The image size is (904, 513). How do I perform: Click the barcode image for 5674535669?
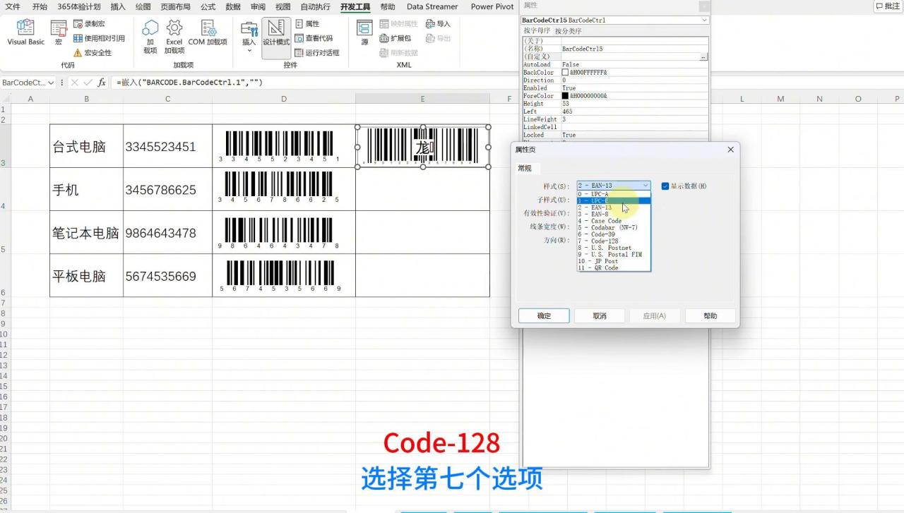pos(280,275)
